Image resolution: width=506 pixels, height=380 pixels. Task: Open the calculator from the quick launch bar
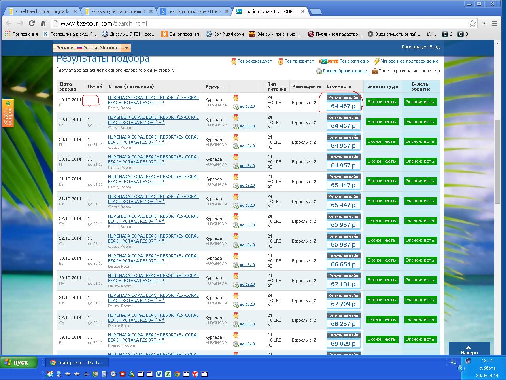104,374
